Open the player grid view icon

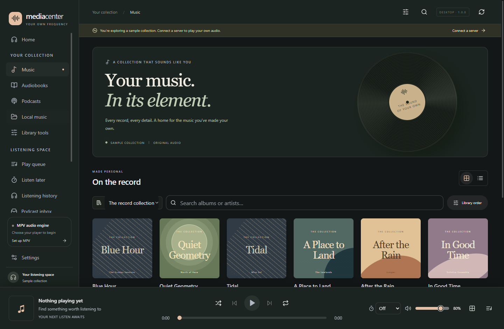[x=472, y=308]
